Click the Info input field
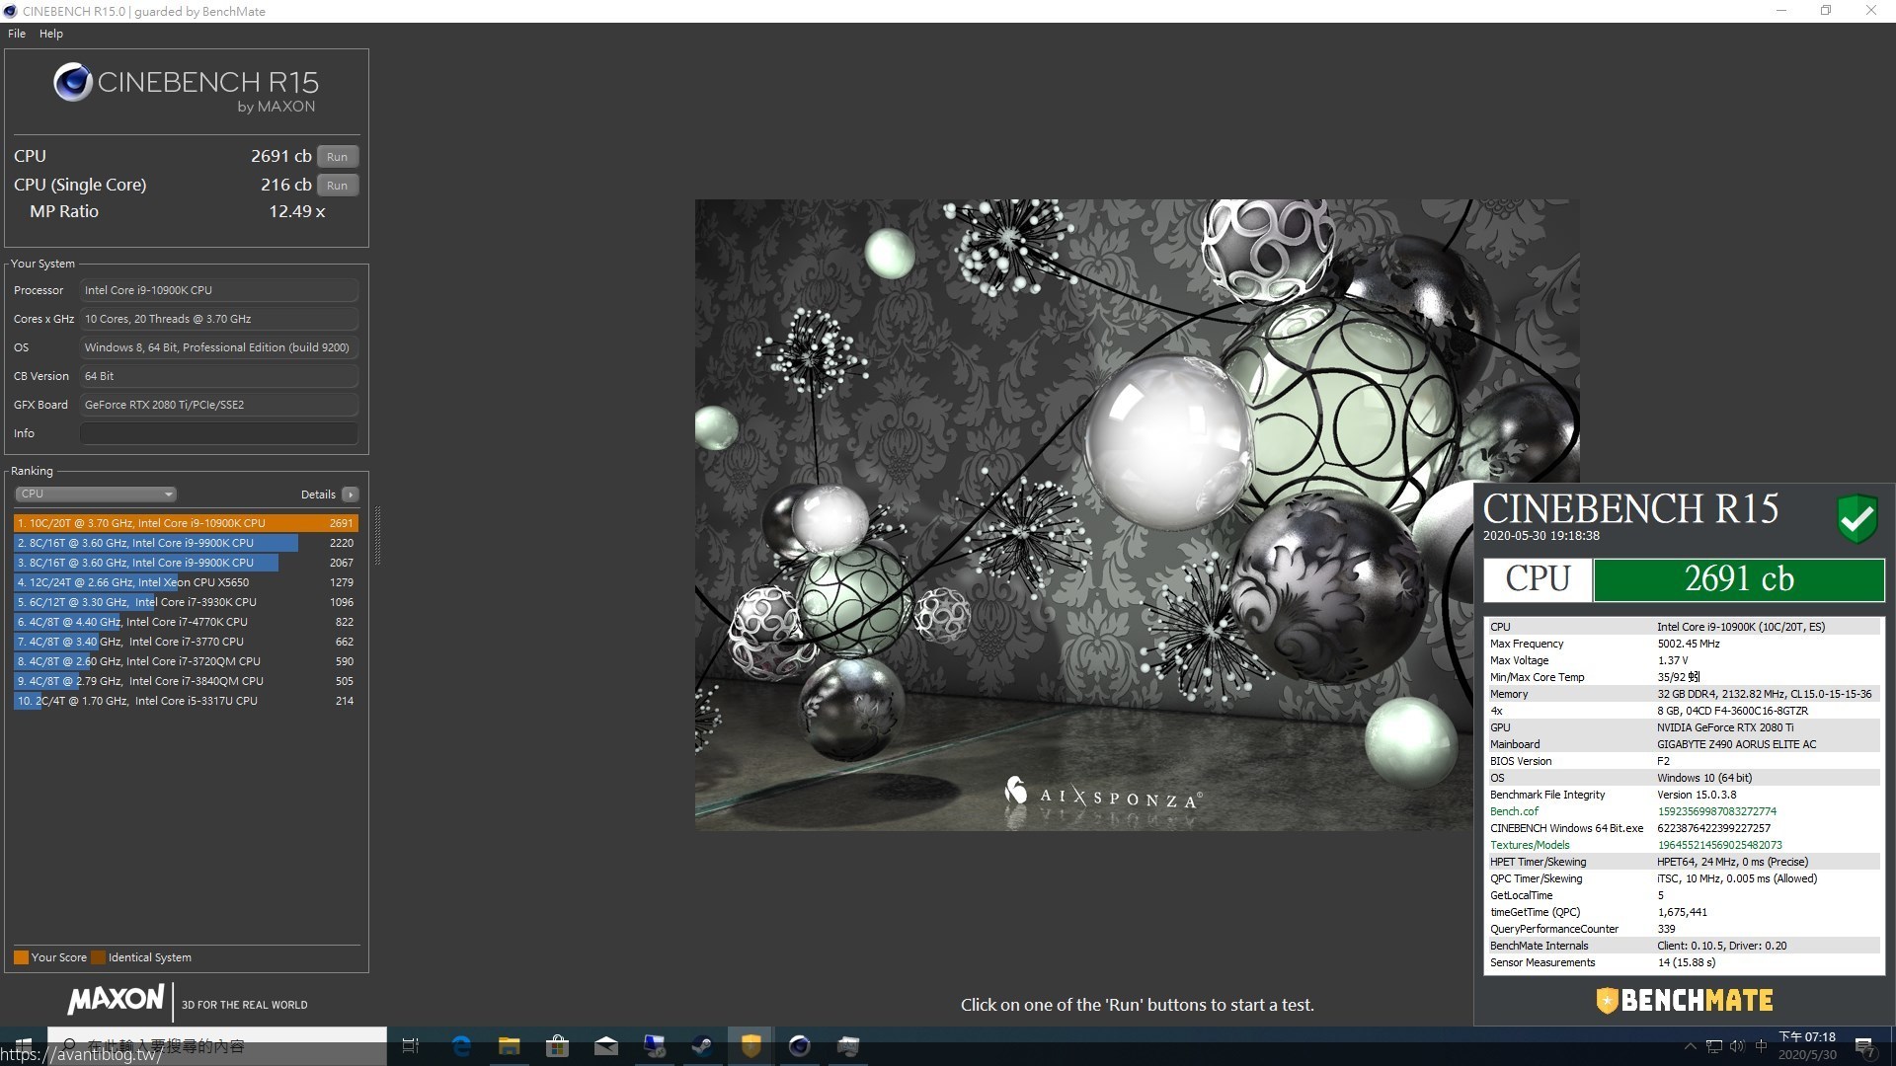This screenshot has height=1066, width=1896. point(219,433)
